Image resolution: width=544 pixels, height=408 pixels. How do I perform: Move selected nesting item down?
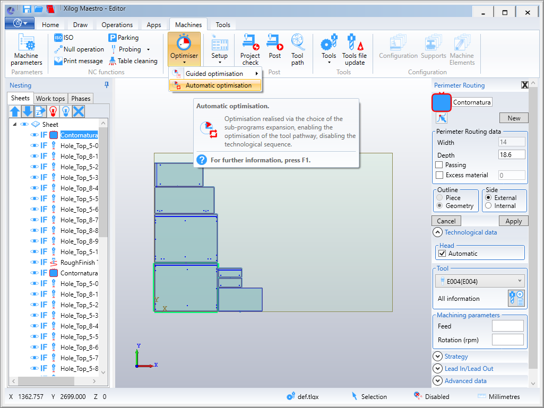coord(28,111)
